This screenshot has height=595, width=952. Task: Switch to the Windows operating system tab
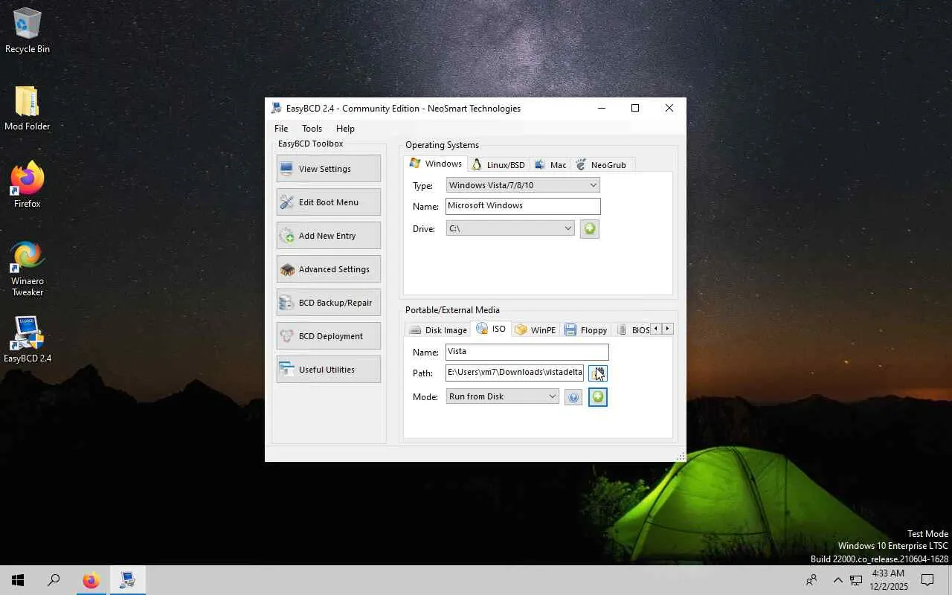[436, 164]
